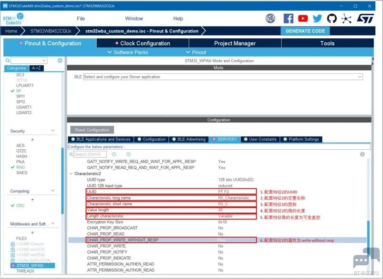Image resolution: width=383 pixels, height=279 pixels.
Task: Select STM32_WPAN in the middleware list
Action: tap(33, 265)
